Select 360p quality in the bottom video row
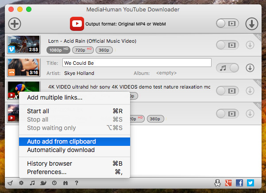Viewport: 266px width, 193px height. click(x=155, y=119)
